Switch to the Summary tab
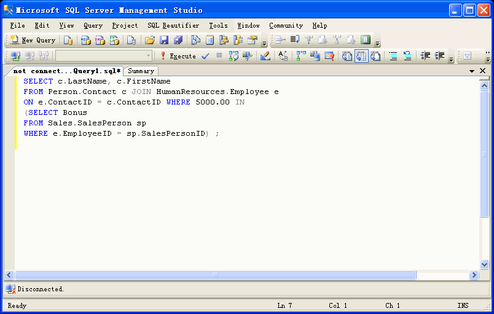The image size is (494, 314). [141, 71]
